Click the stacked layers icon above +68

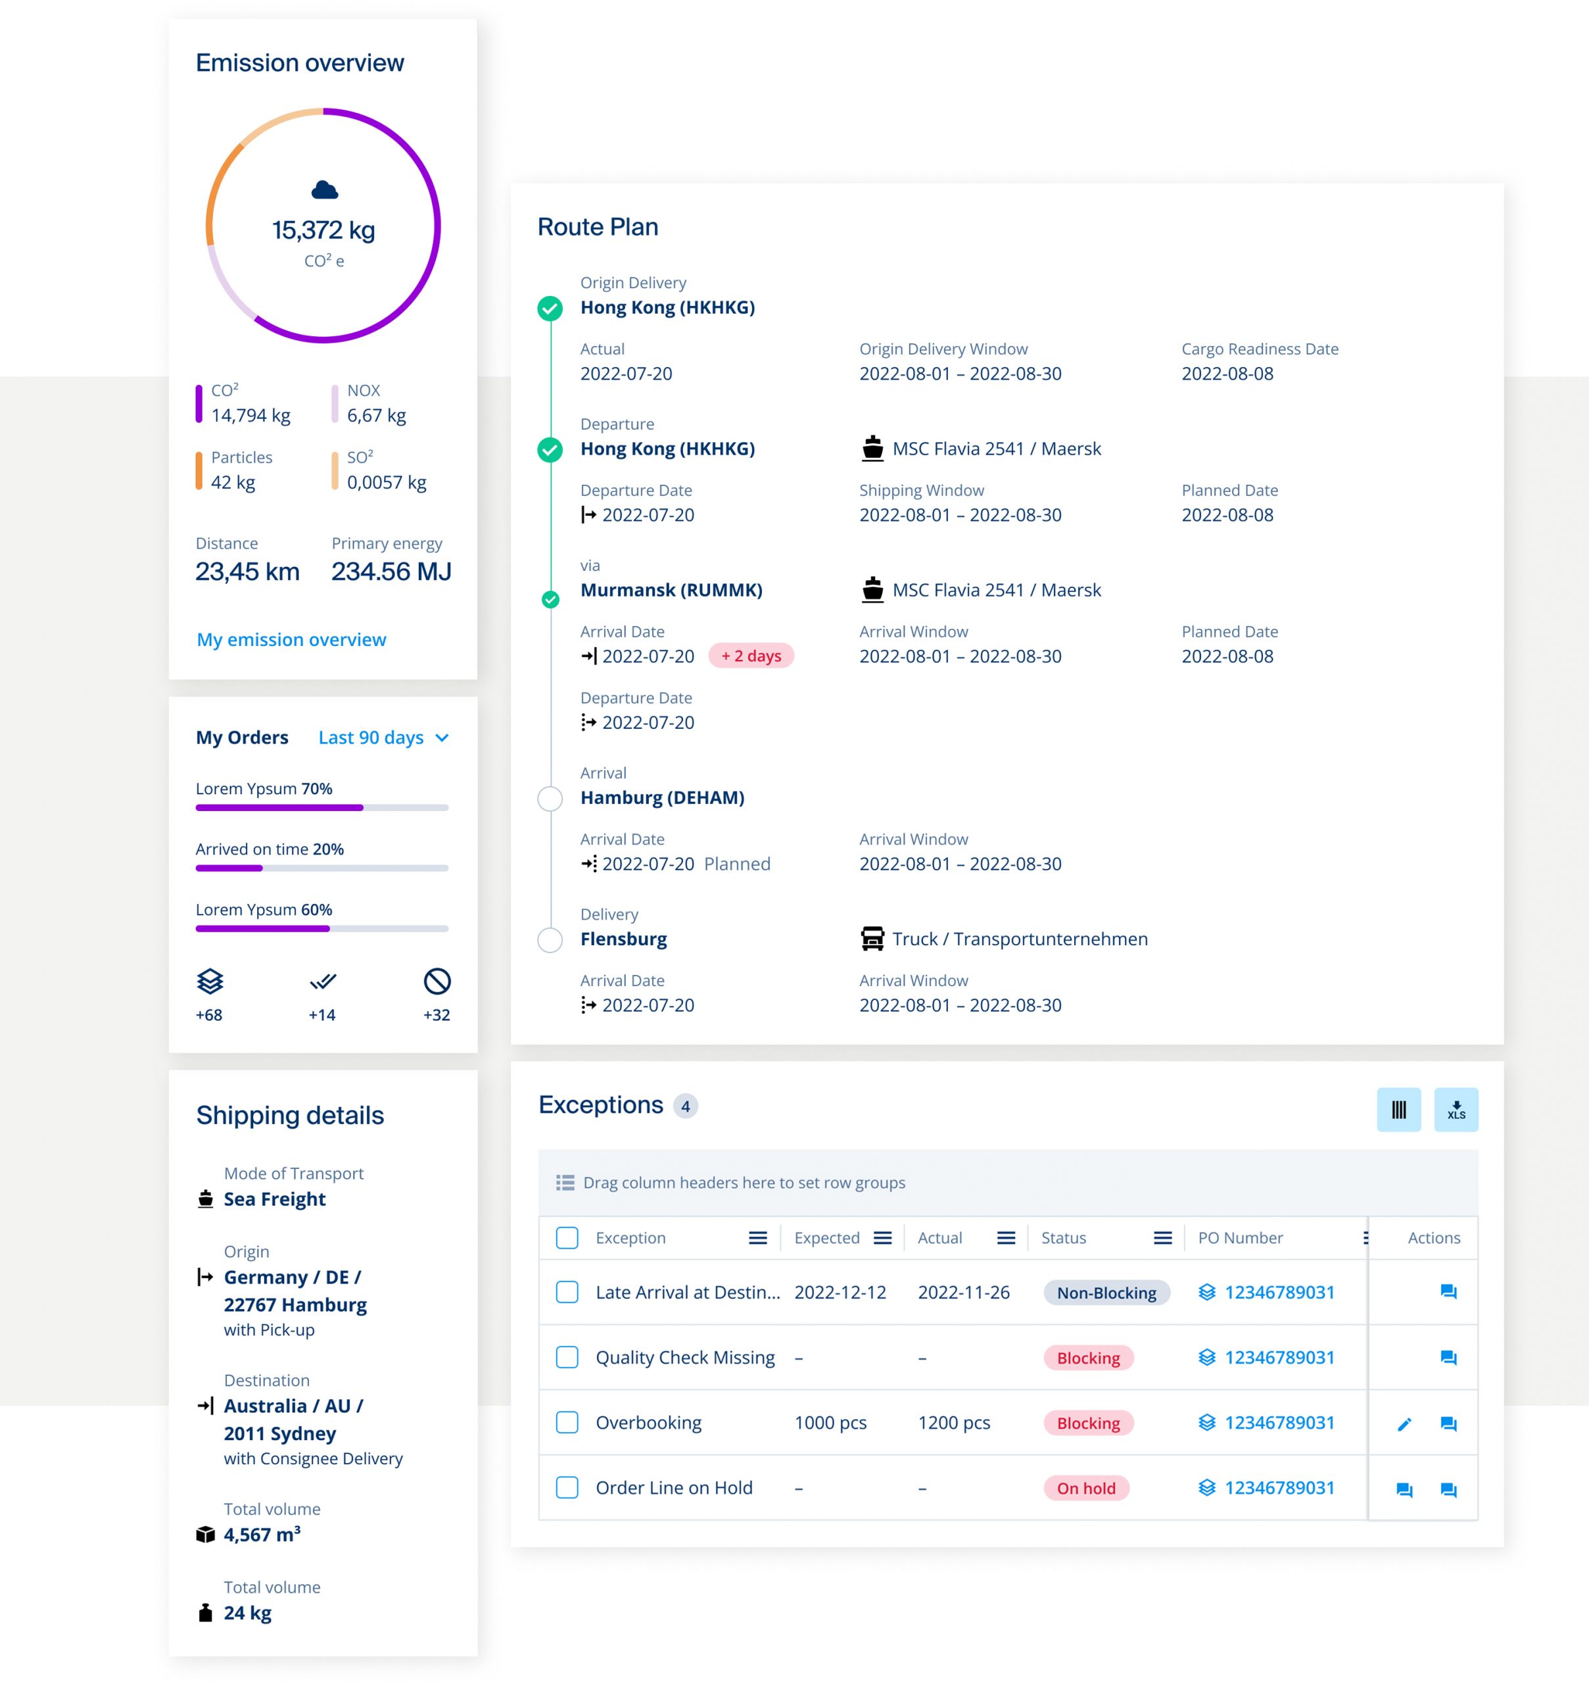pyautogui.click(x=209, y=981)
